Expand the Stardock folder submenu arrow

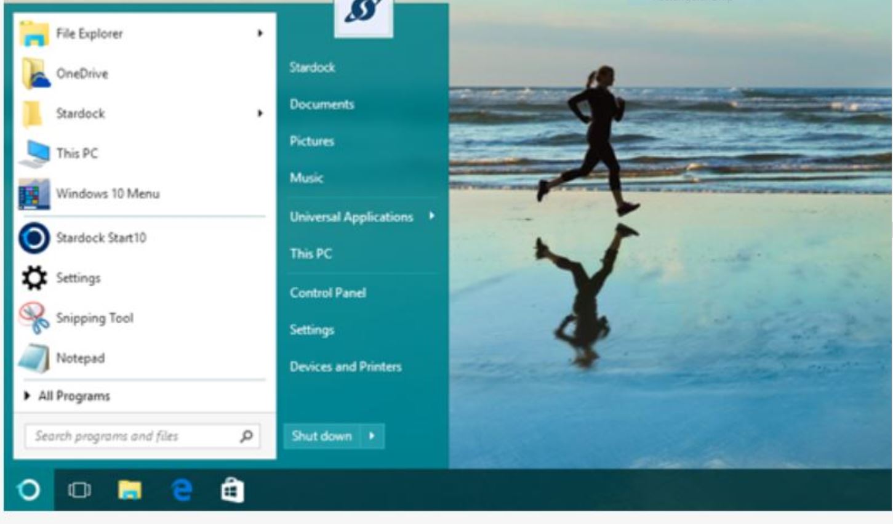pos(260,113)
